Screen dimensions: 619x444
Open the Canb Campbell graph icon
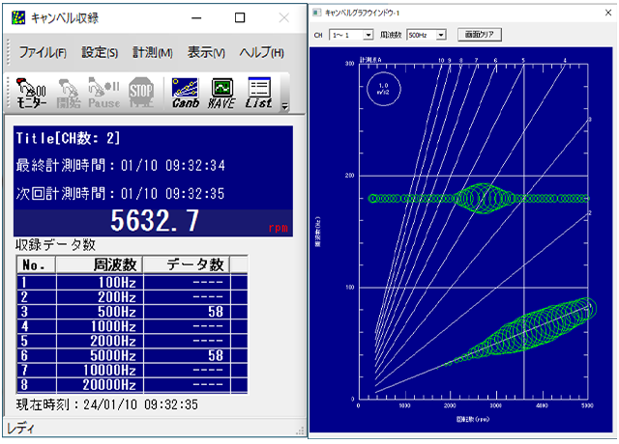(x=185, y=94)
